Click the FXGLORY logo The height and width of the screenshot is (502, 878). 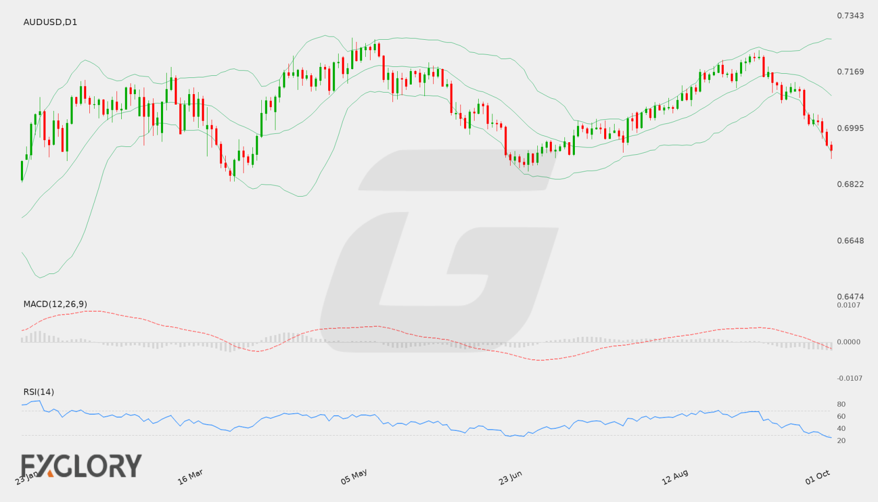pyautogui.click(x=81, y=465)
